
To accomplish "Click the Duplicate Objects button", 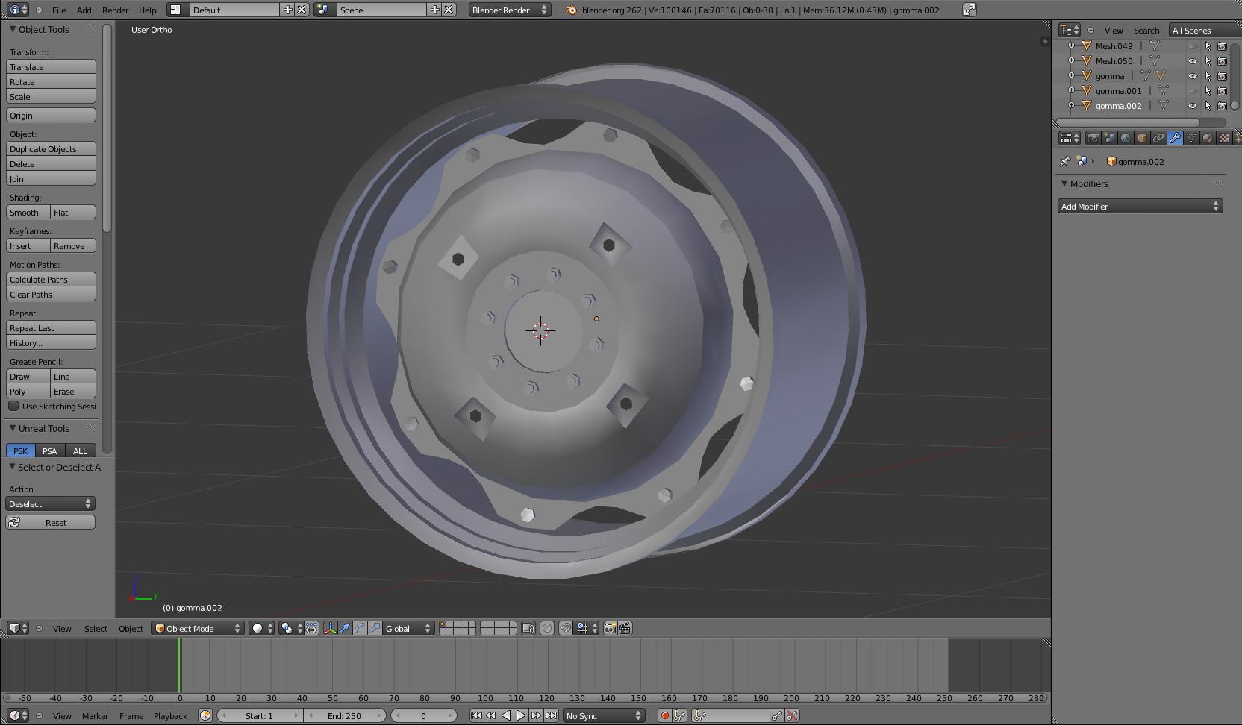I will (x=51, y=148).
